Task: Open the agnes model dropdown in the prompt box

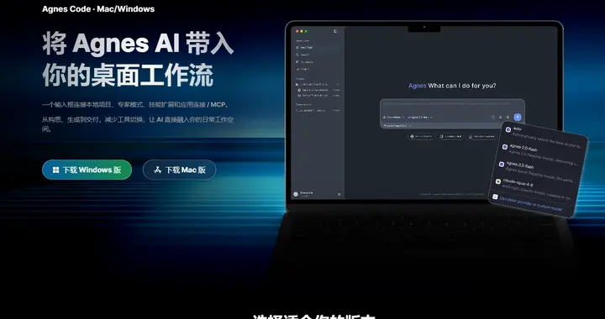Action: coord(420,118)
